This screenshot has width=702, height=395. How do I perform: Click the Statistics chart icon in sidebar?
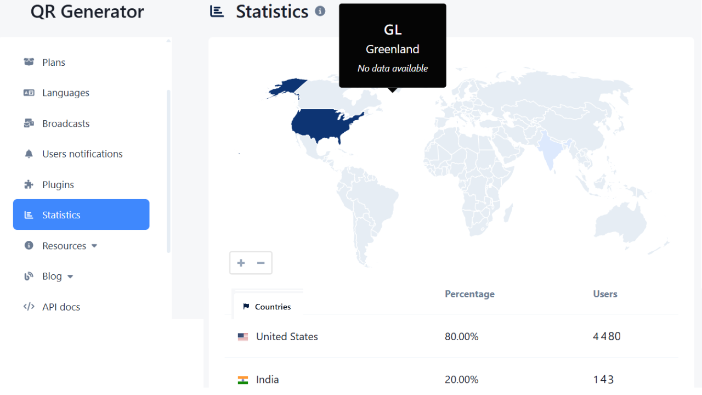29,215
